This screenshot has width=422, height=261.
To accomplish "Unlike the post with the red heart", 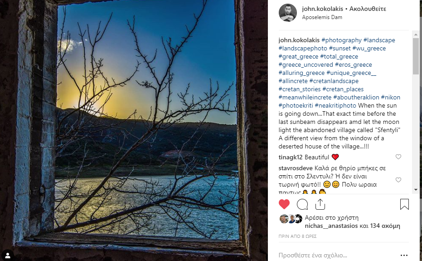I will pos(284,204).
